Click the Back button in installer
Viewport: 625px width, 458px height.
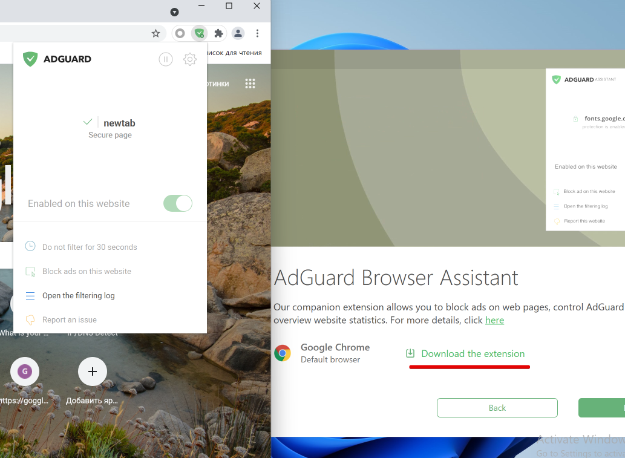coord(497,407)
